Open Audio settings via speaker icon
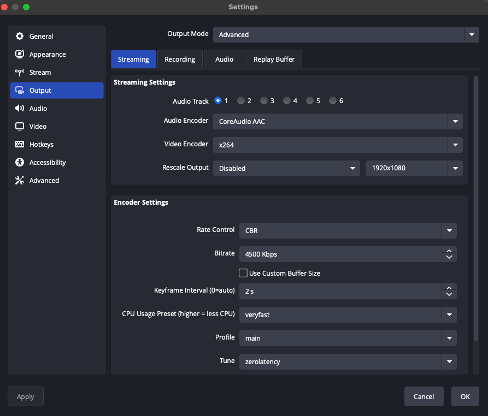This screenshot has height=416, width=488. (20, 108)
